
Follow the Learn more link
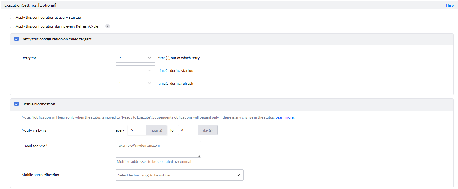(x=284, y=117)
